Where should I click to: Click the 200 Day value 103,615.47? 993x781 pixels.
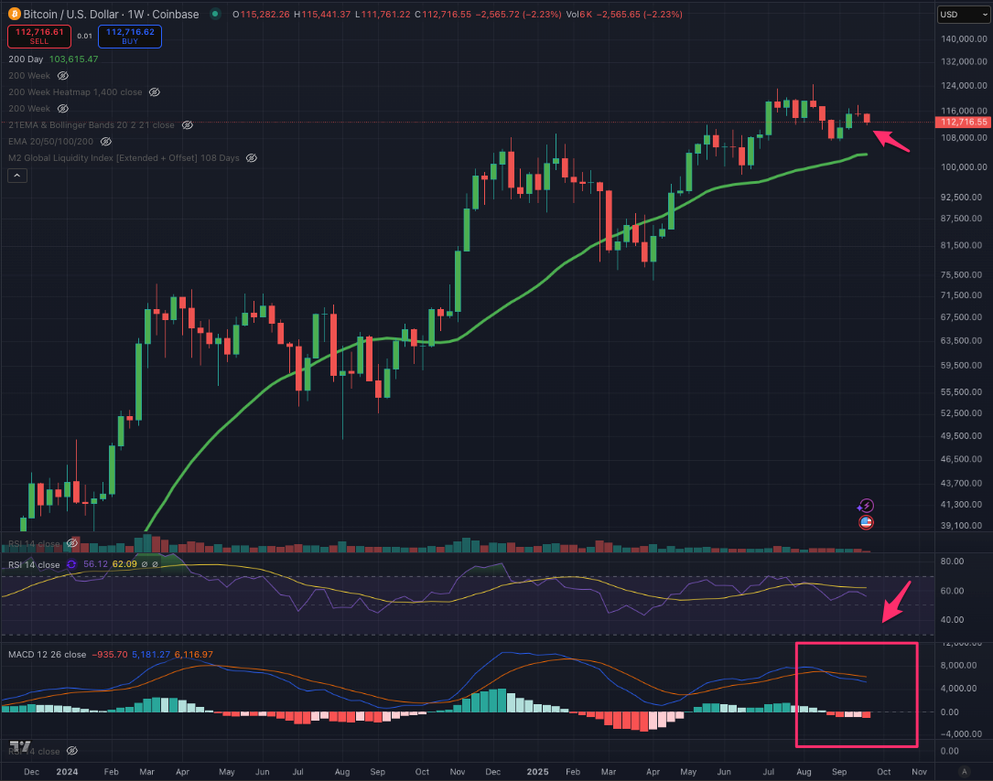point(73,59)
